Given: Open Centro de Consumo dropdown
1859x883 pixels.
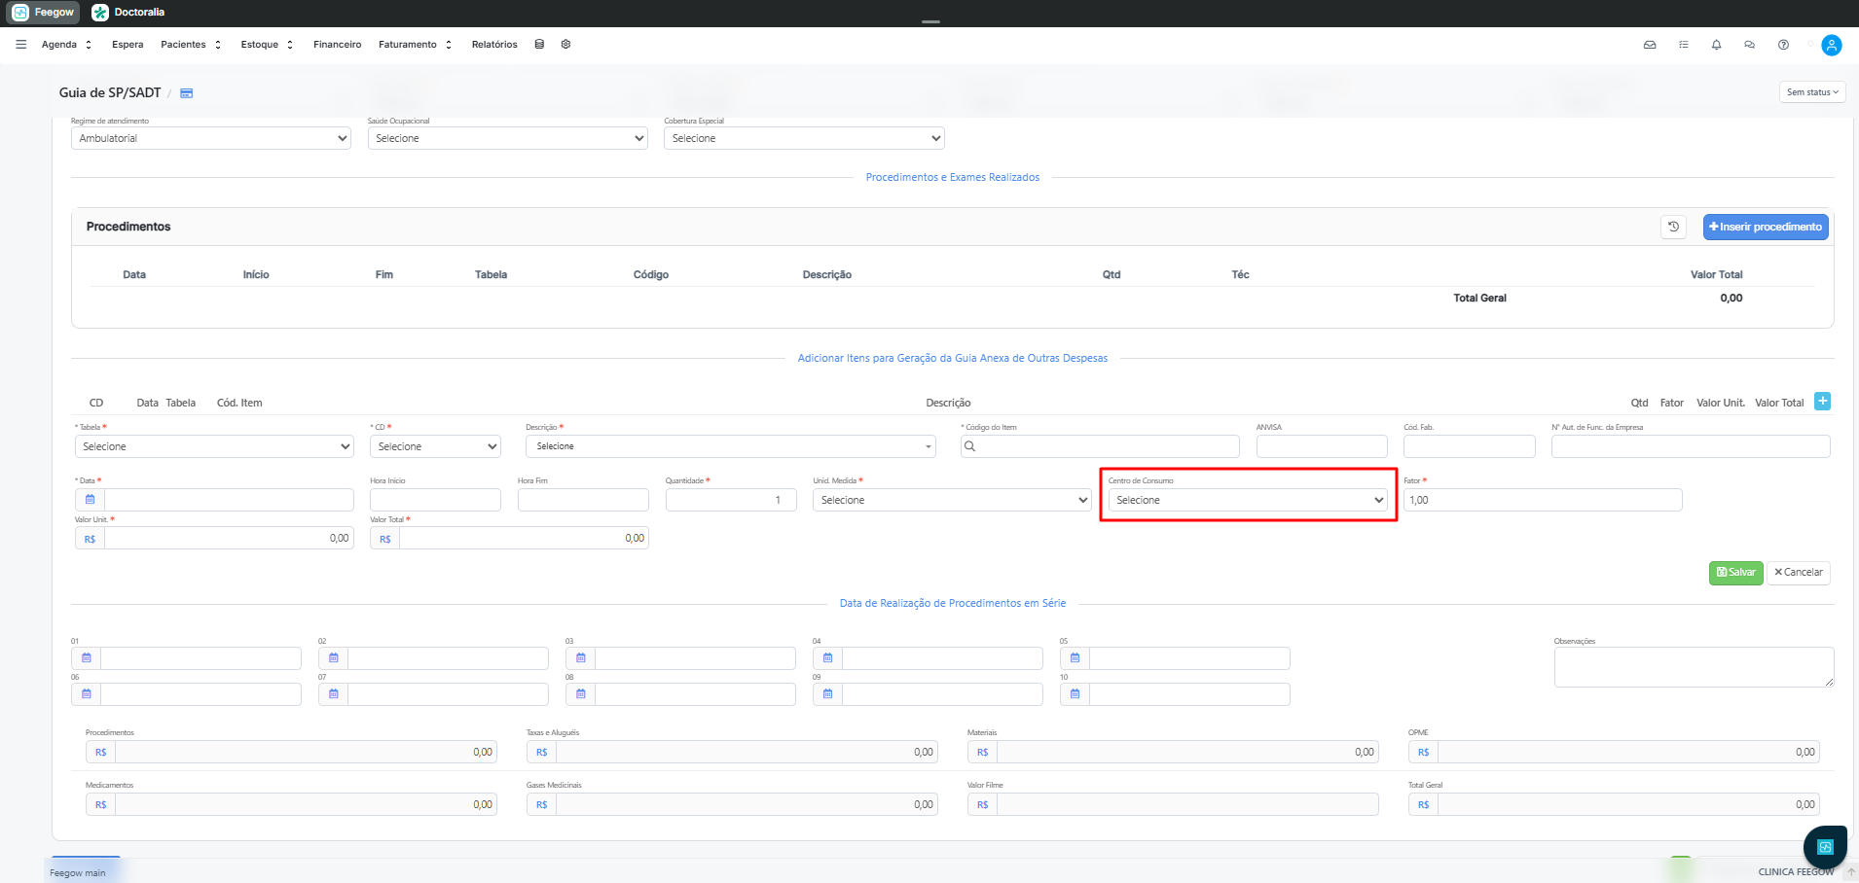Looking at the screenshot, I should click(1248, 500).
